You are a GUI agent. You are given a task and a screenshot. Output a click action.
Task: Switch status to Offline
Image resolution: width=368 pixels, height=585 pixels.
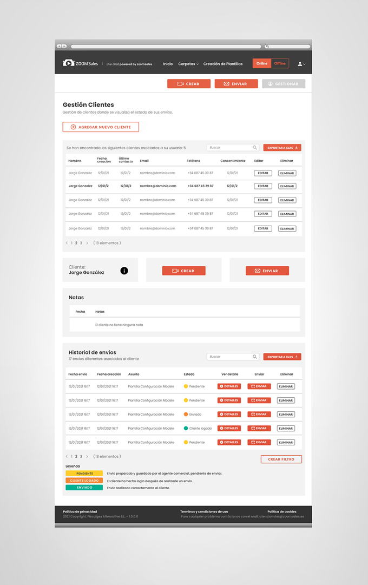click(280, 63)
